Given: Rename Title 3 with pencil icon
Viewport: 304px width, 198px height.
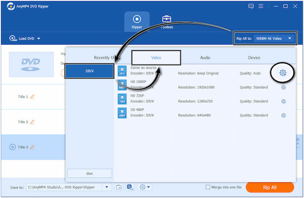Looking at the screenshot, I should (x=32, y=147).
